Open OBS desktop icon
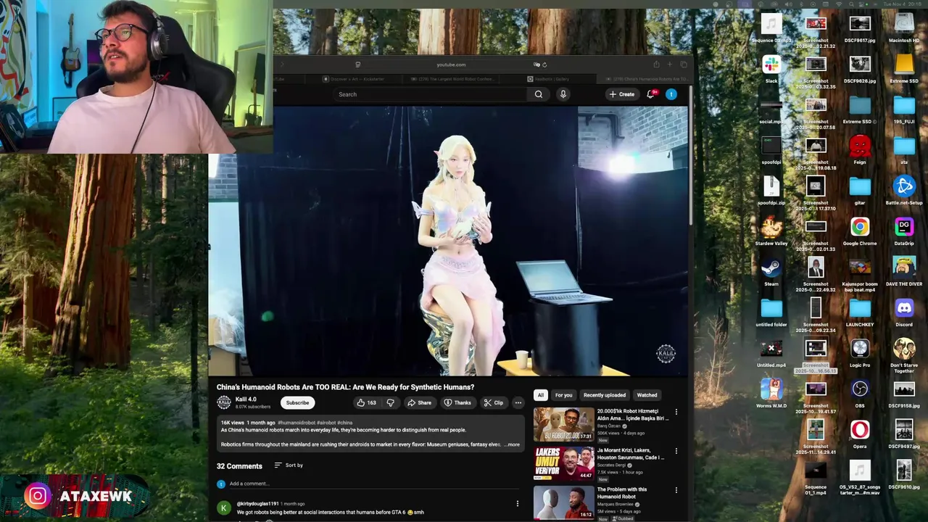Screen dimensions: 928x522 [x=860, y=389]
